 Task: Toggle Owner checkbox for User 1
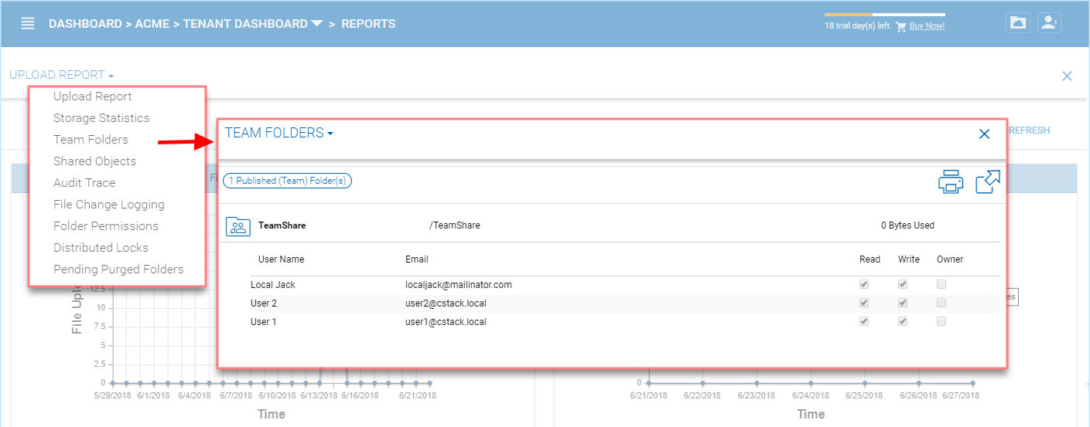click(941, 321)
